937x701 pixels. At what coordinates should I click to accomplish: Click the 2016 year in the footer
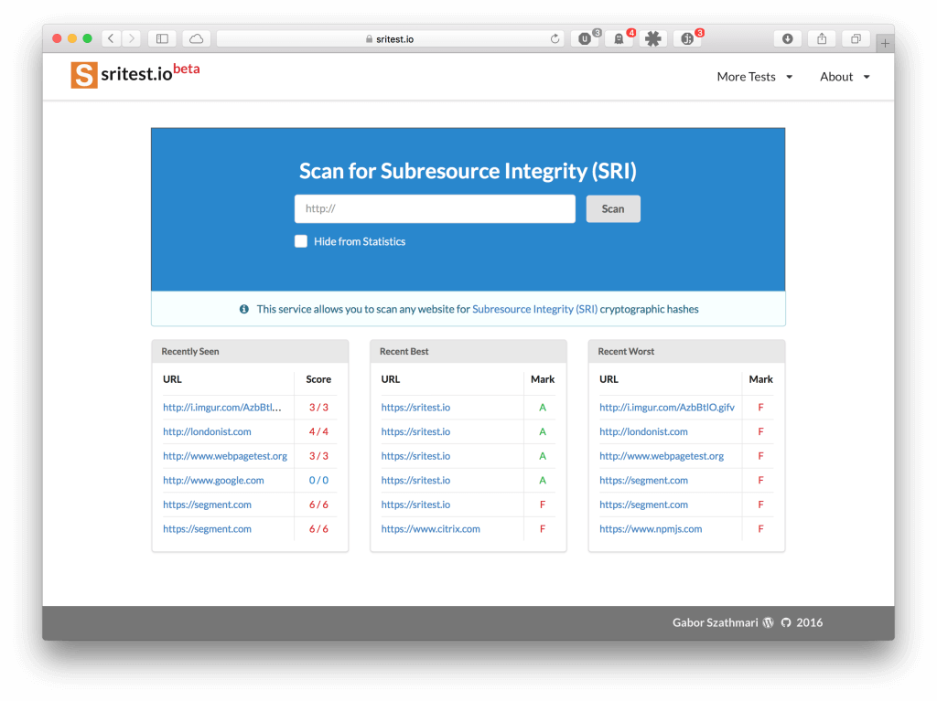coord(809,622)
